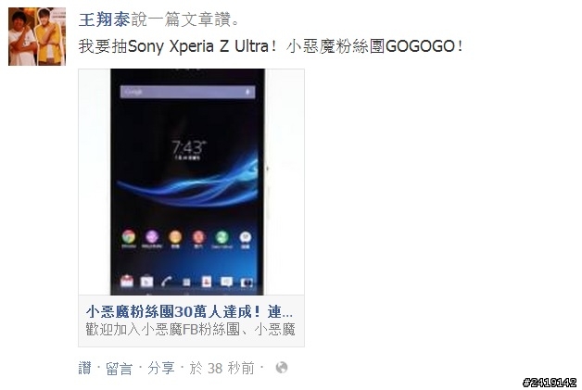Screen dimensions: 582x390
Task: Click the phone dialer icon in dock
Action: tap(167, 282)
